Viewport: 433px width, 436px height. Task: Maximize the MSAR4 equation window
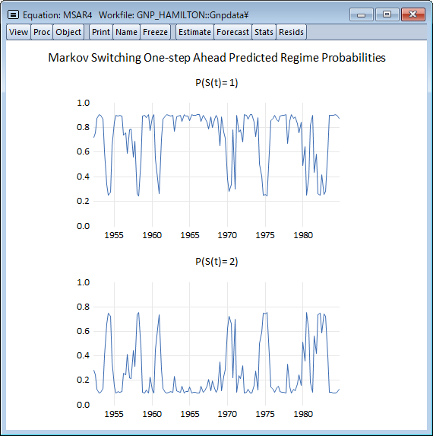click(387, 14)
